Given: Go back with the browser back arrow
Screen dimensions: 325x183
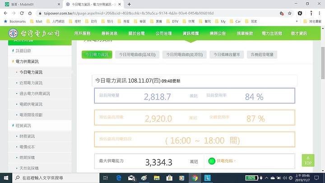Looking at the screenshot, I should pos(5,13).
